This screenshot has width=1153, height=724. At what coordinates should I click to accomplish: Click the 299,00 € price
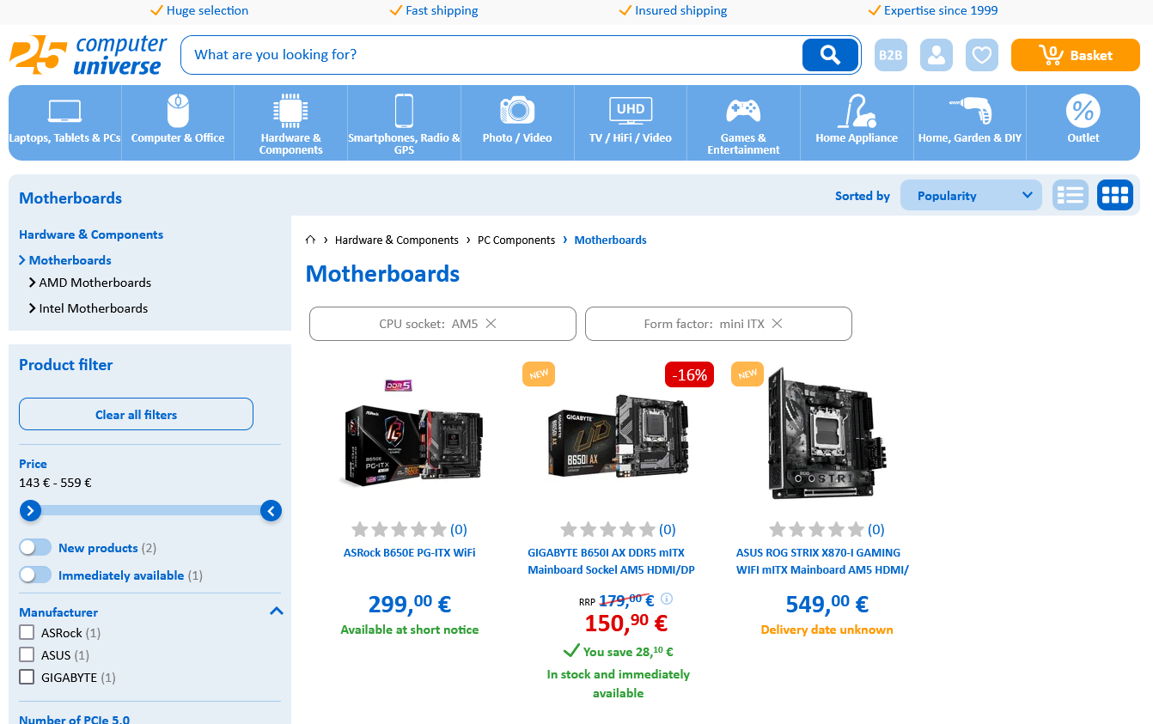tap(410, 604)
